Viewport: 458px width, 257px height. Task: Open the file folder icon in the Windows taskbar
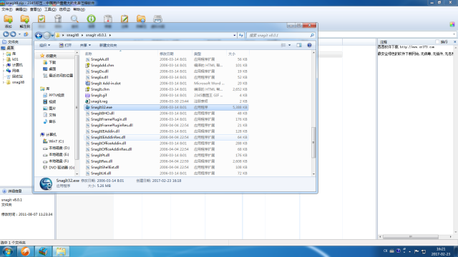point(61,251)
